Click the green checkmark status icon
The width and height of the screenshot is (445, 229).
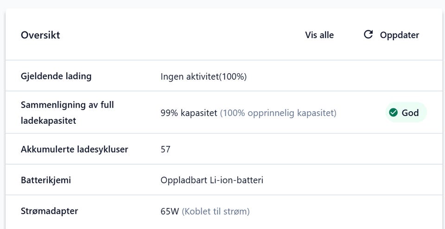click(x=394, y=113)
